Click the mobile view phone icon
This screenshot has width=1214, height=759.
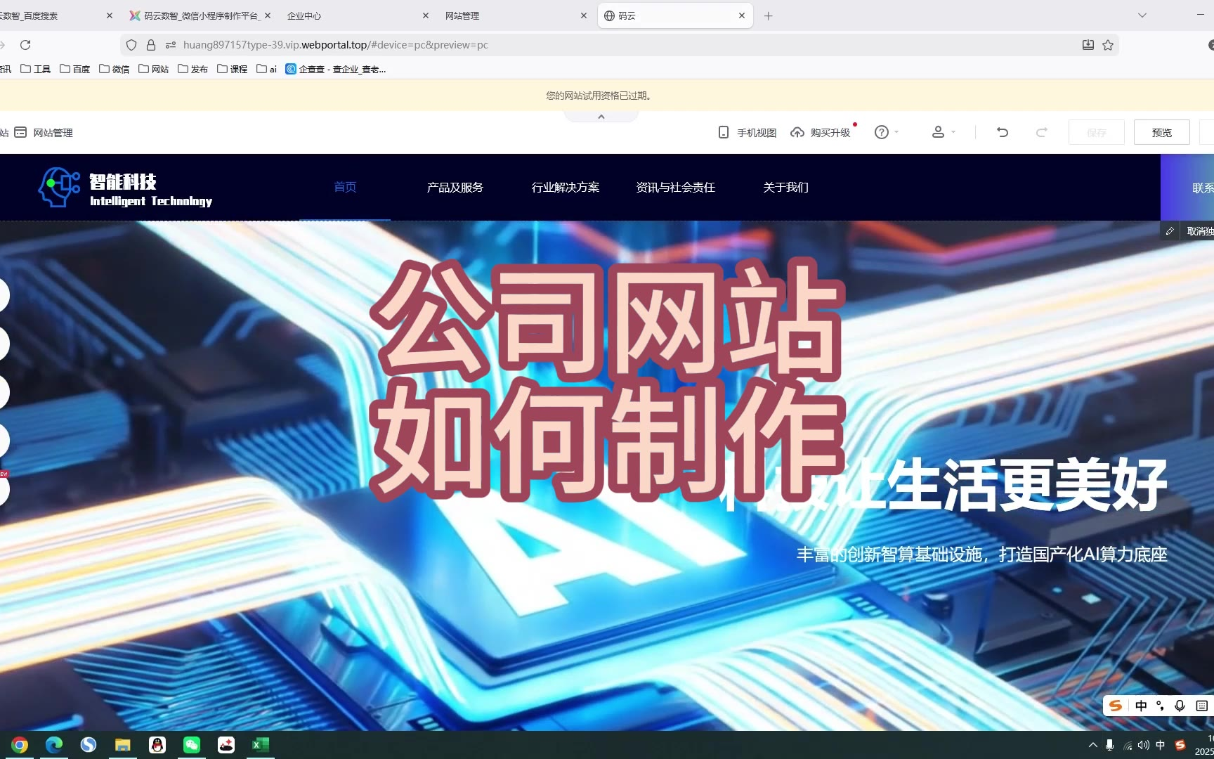(724, 132)
